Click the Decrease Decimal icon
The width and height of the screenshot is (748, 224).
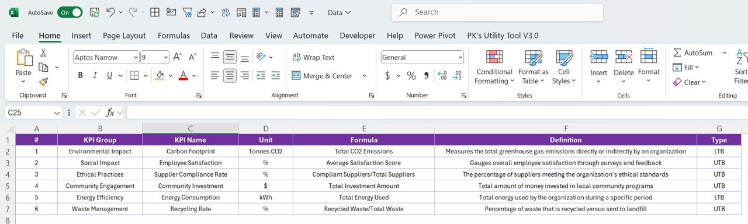click(458, 75)
